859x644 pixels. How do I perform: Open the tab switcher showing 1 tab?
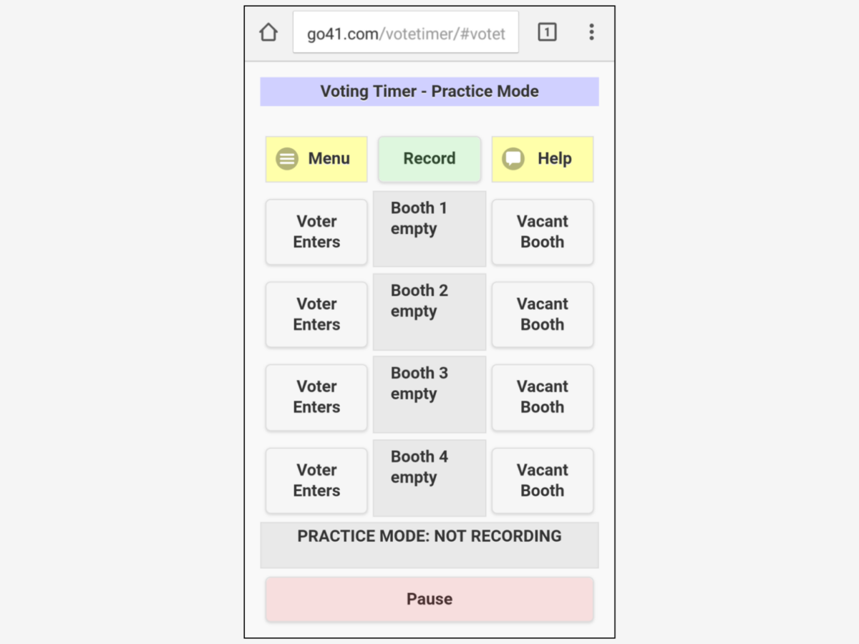point(547,31)
